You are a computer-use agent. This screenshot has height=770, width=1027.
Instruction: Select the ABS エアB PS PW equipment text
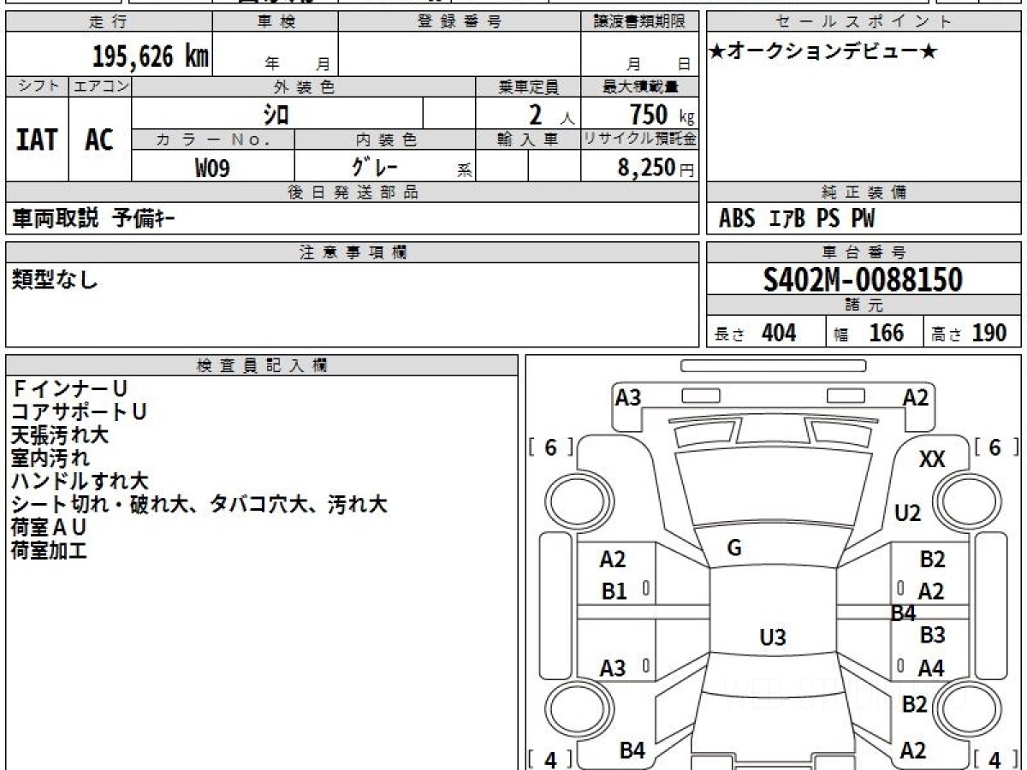pyautogui.click(x=797, y=219)
